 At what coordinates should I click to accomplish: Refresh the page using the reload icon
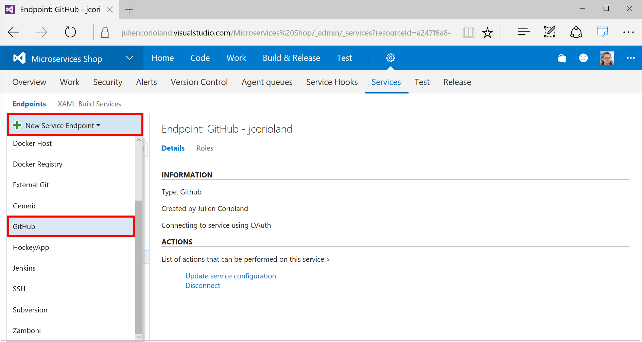70,32
